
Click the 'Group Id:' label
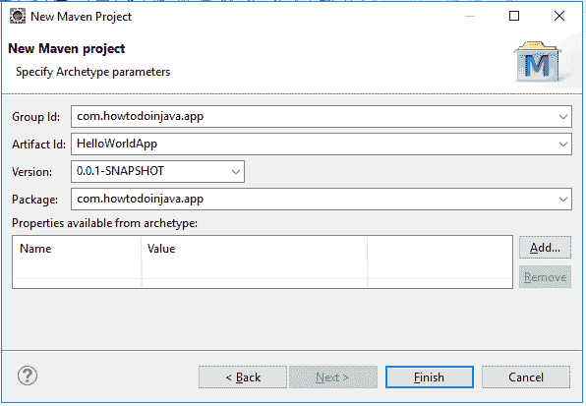pos(35,117)
